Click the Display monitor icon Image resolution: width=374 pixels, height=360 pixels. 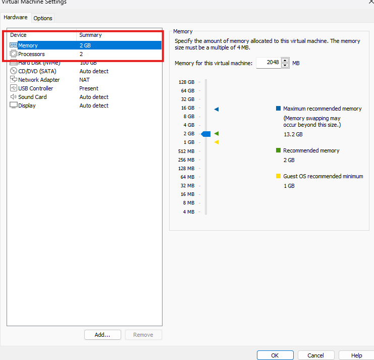point(13,105)
